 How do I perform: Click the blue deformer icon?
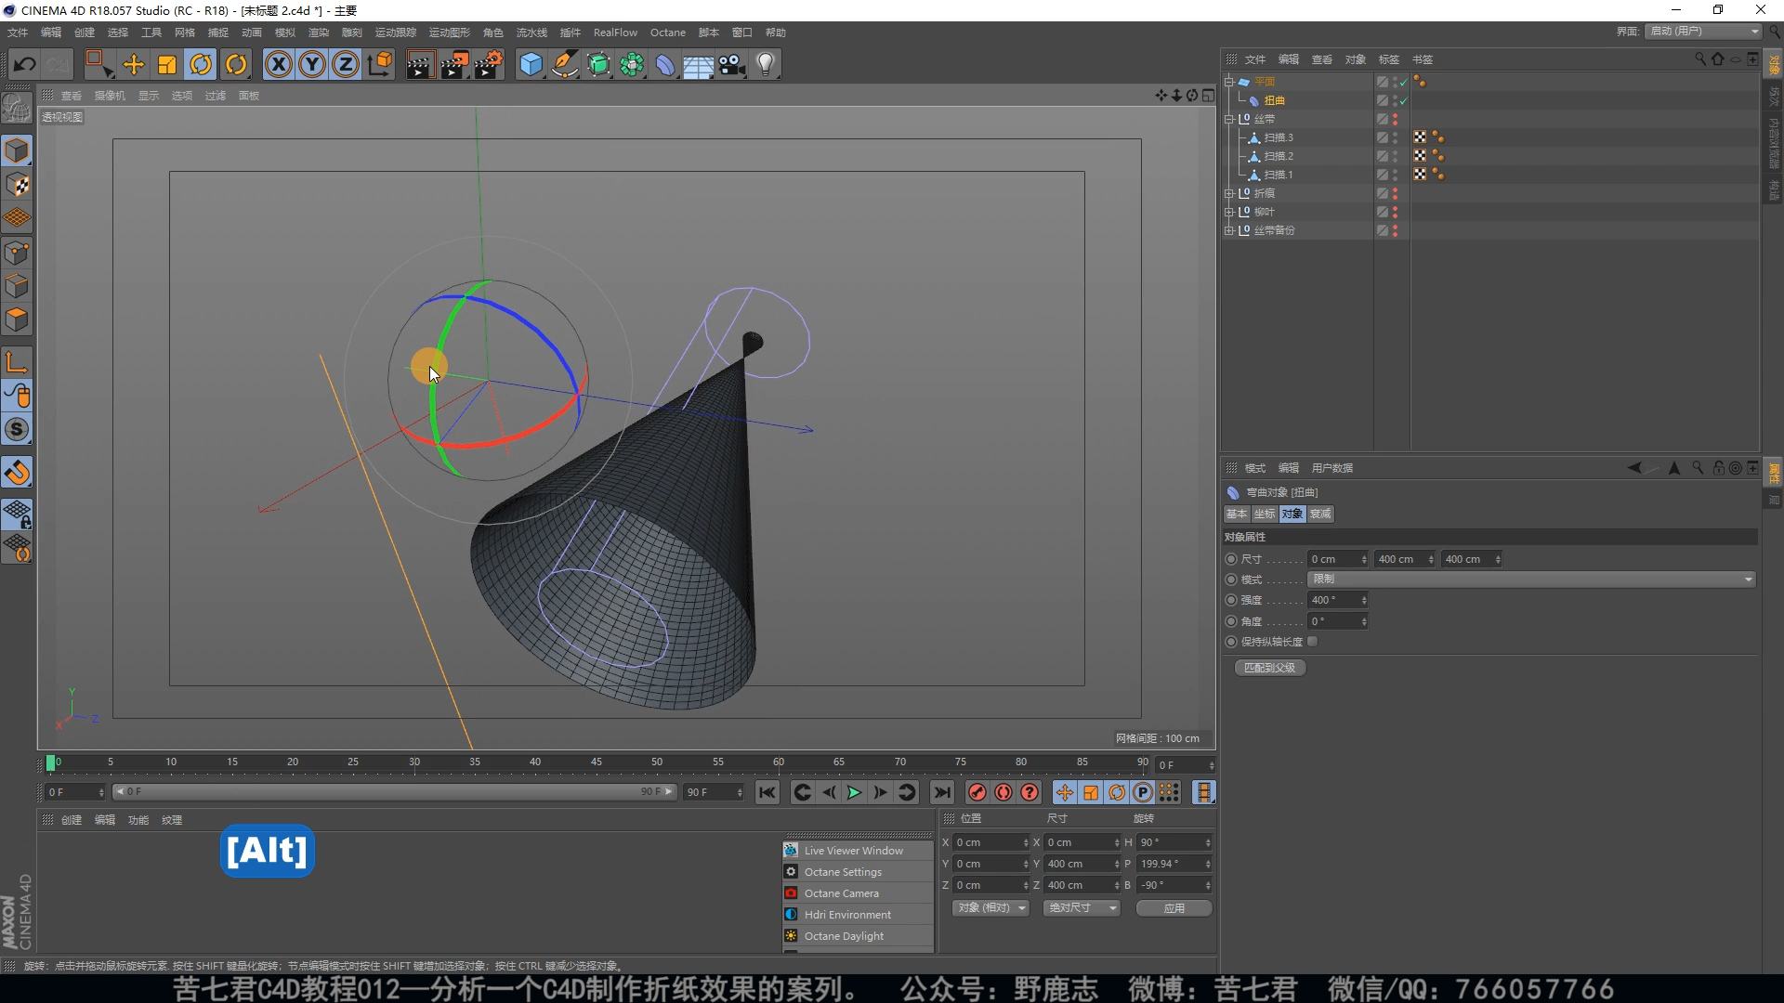[x=665, y=64]
